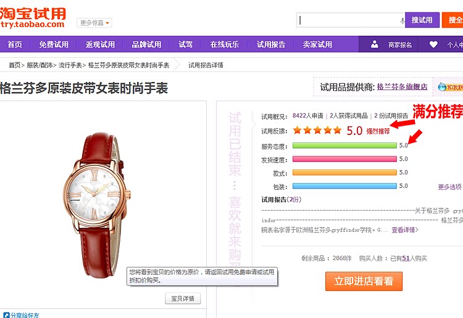Open the 免费试用 menu item
This screenshot has width=463, height=318.
(x=54, y=44)
